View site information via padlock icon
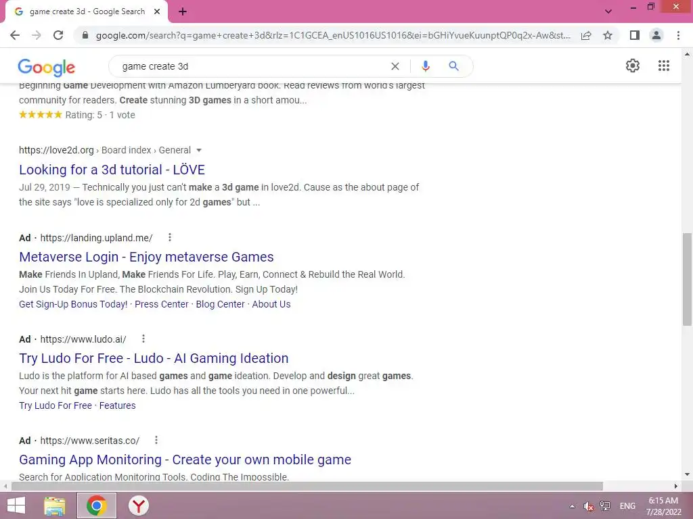The image size is (693, 519). (x=85, y=35)
